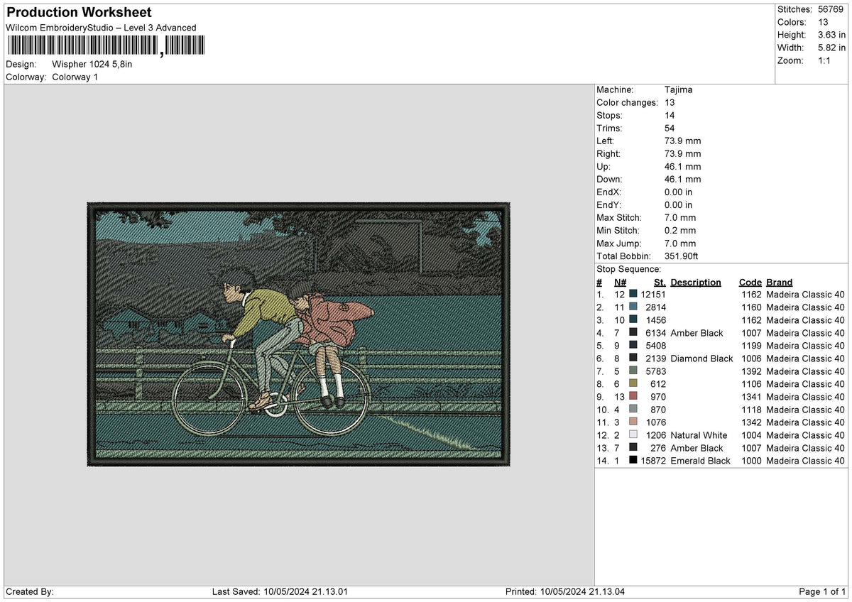Viewport: 852px width, 602px height.
Task: Click the design name 'Wispher 1024 5,8in'
Action: 92,64
